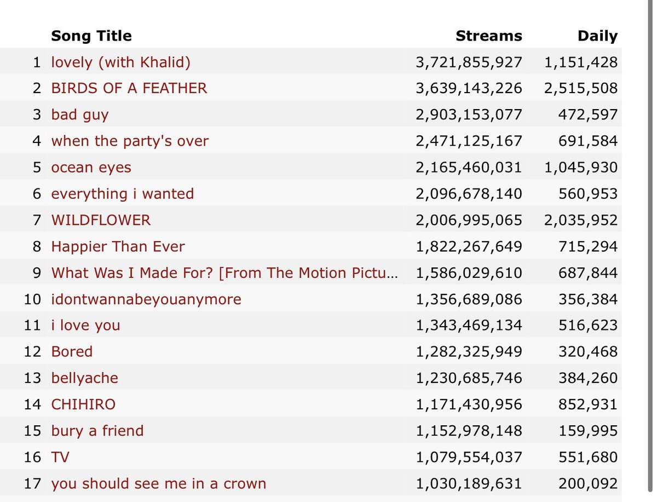Viewport: 657px width, 502px height.
Task: Open the 'i love you' song link
Action: point(85,326)
